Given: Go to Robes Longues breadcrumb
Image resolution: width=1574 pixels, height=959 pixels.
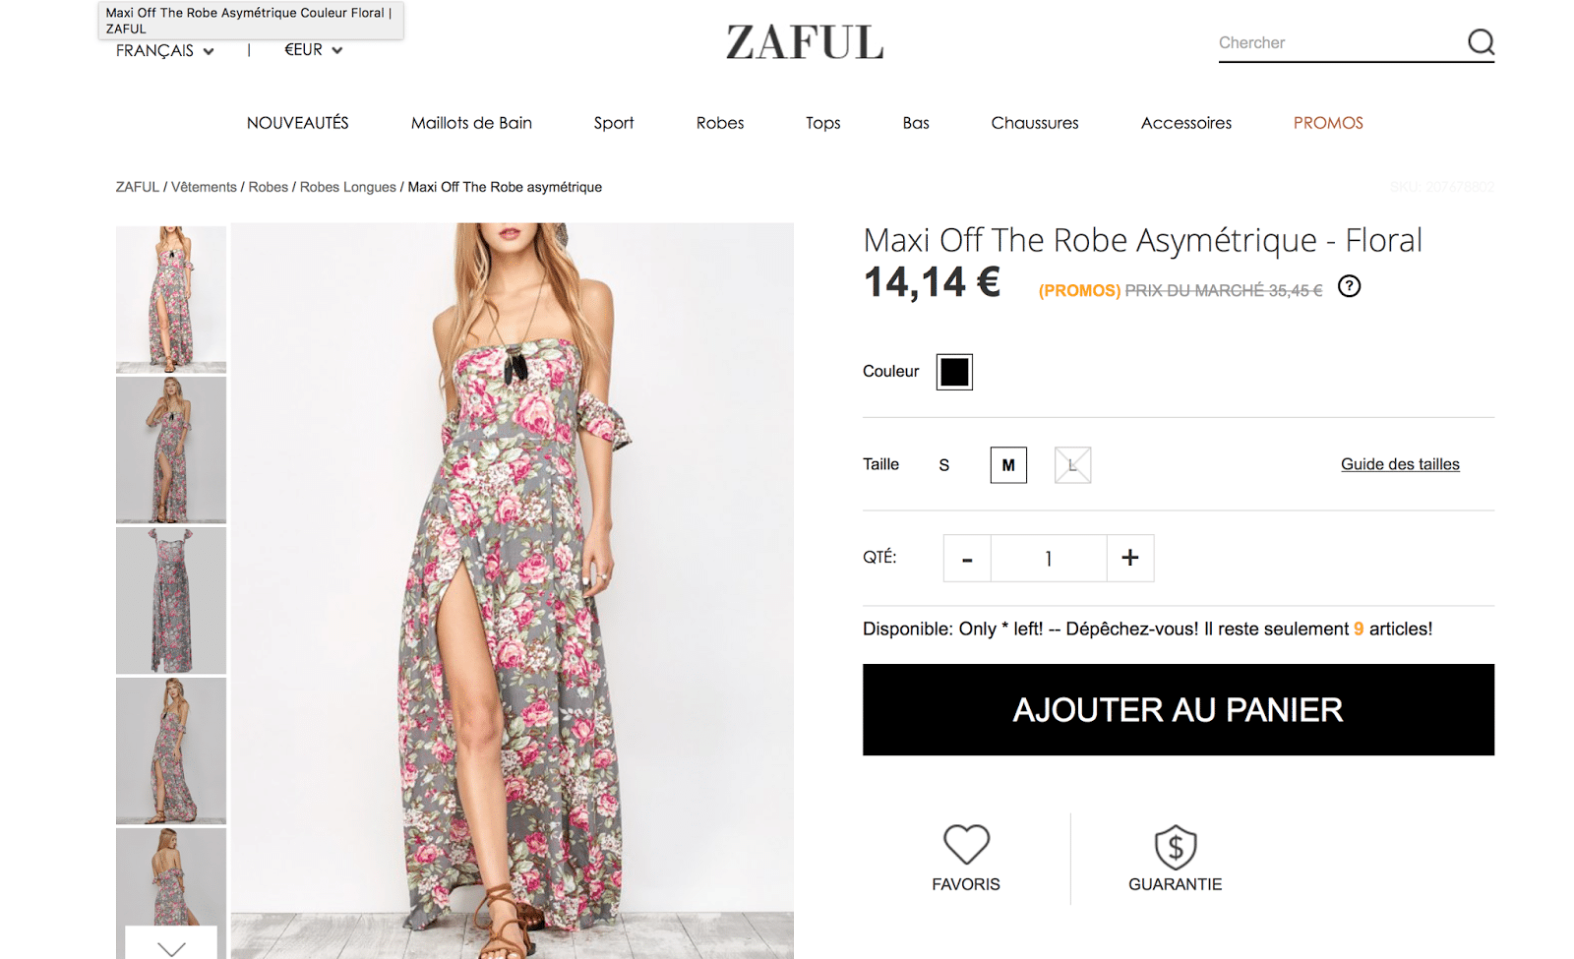Looking at the screenshot, I should pos(347,187).
